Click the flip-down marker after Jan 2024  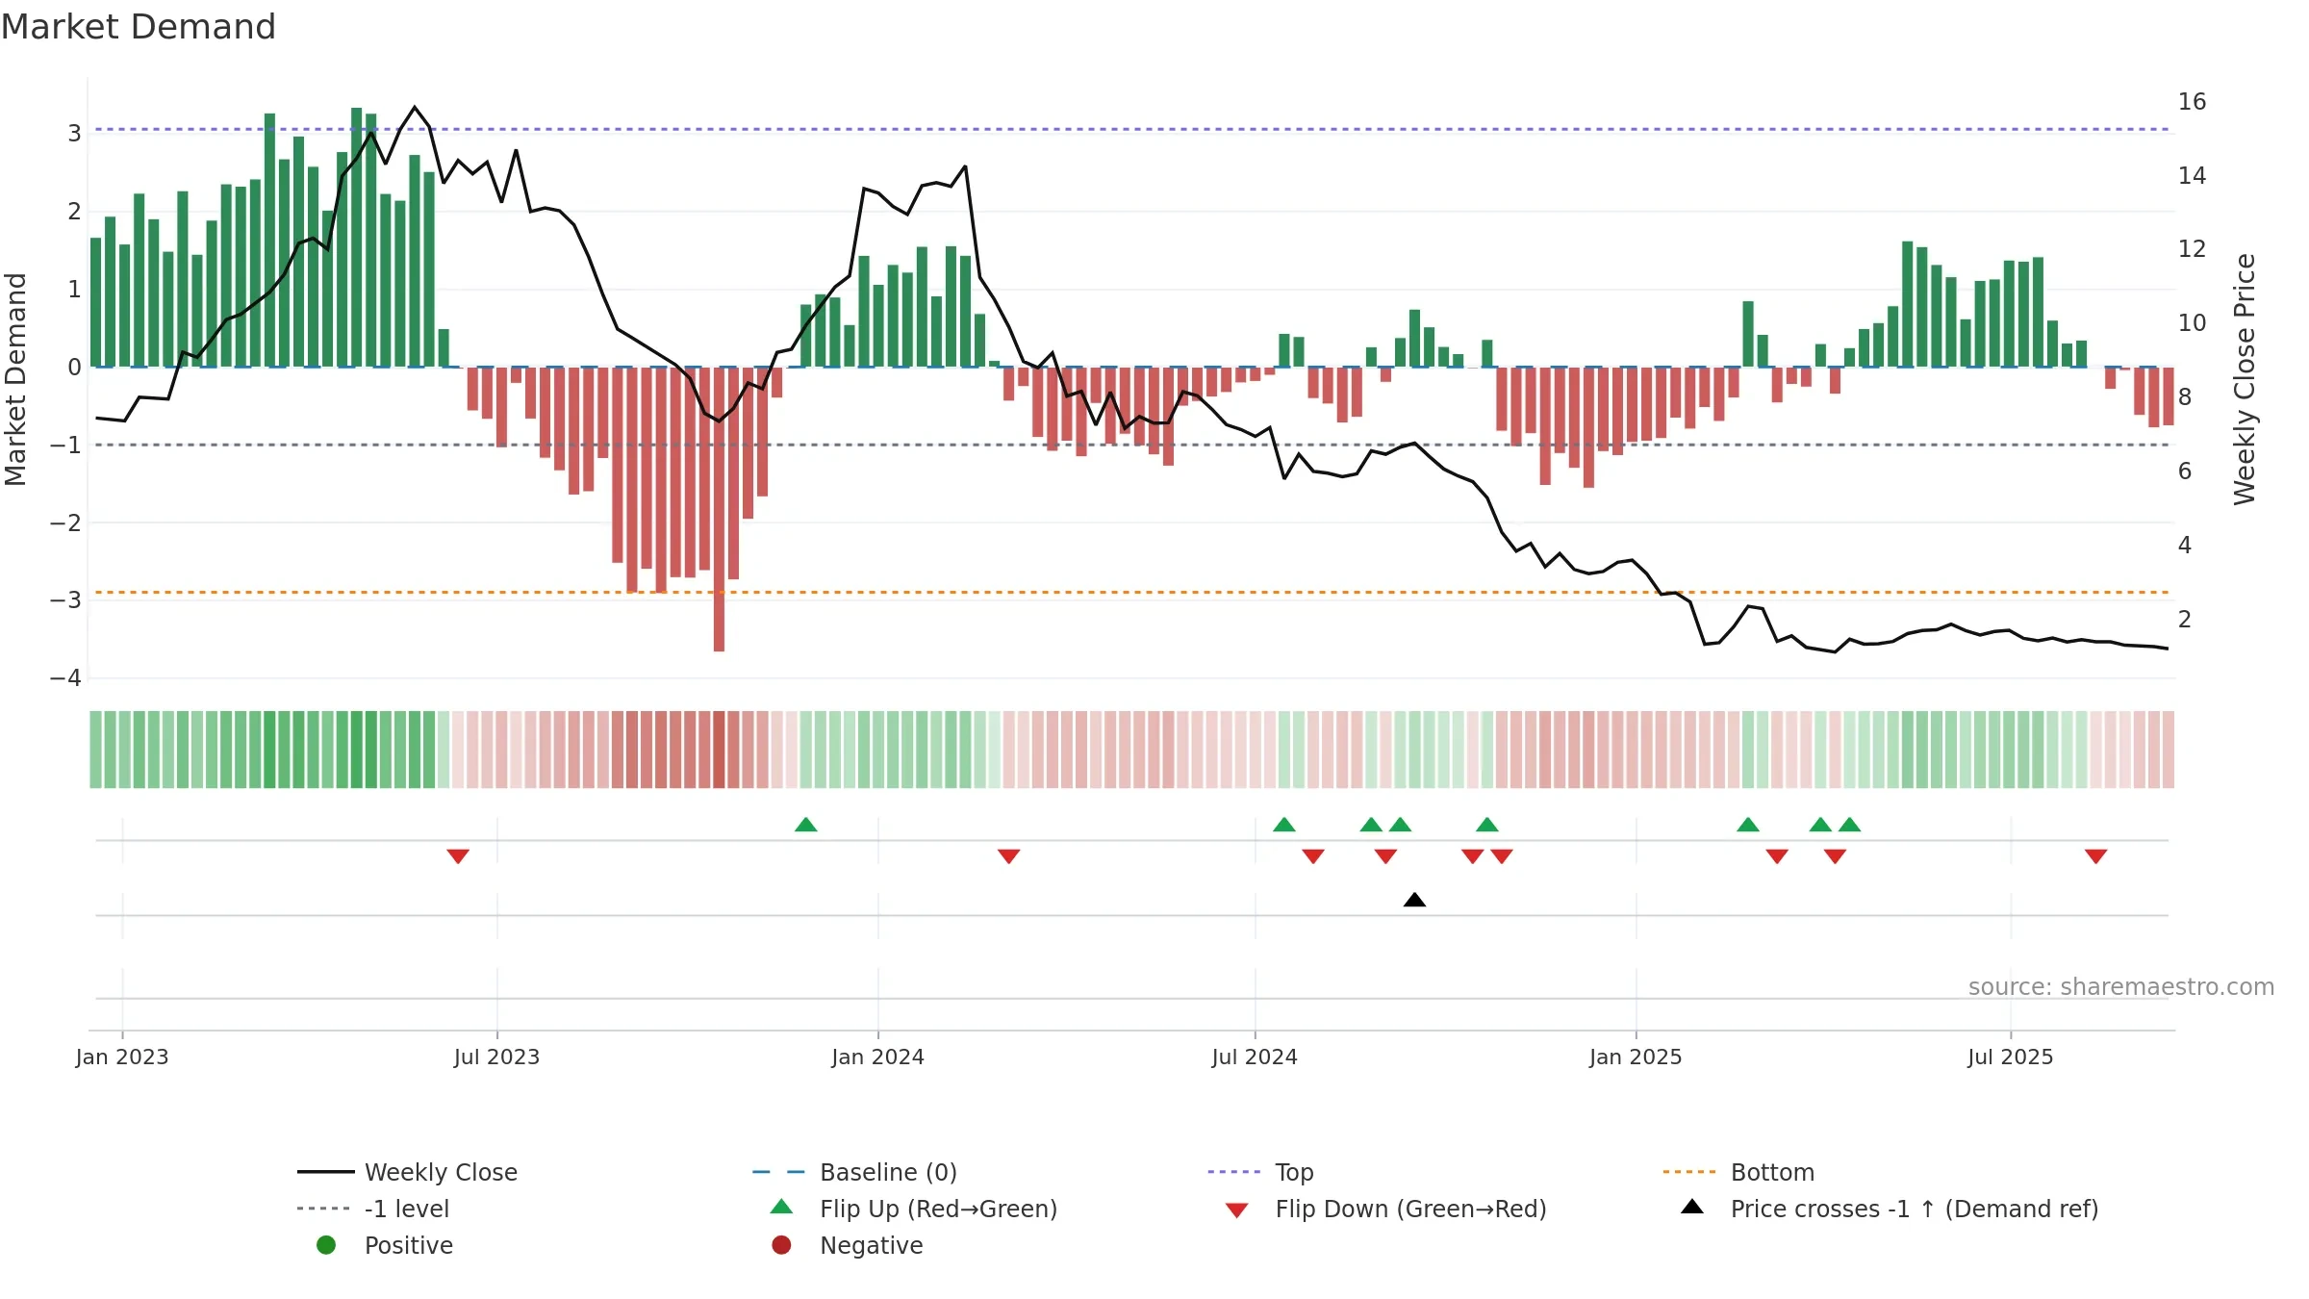1008,856
